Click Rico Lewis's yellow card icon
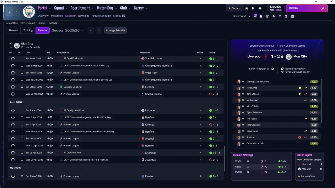This screenshot has width=335, height=188. 300,88
